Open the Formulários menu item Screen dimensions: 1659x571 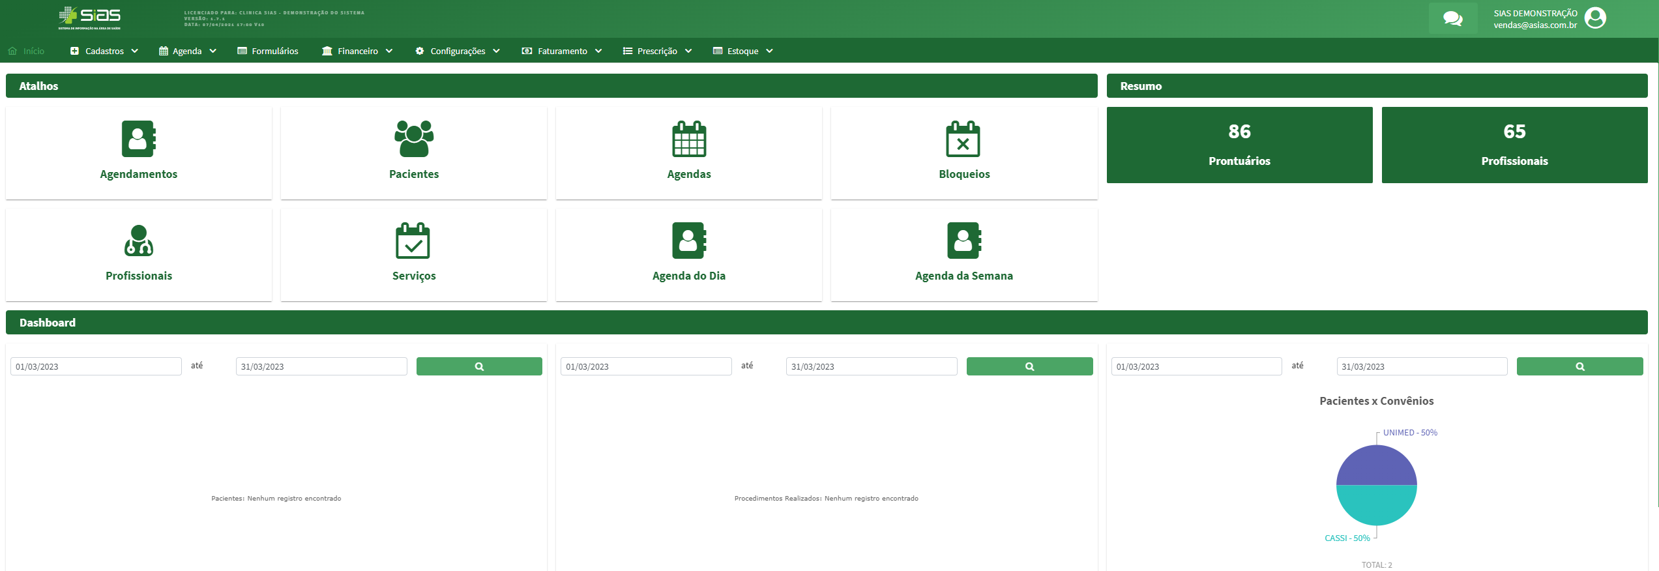[x=267, y=51]
